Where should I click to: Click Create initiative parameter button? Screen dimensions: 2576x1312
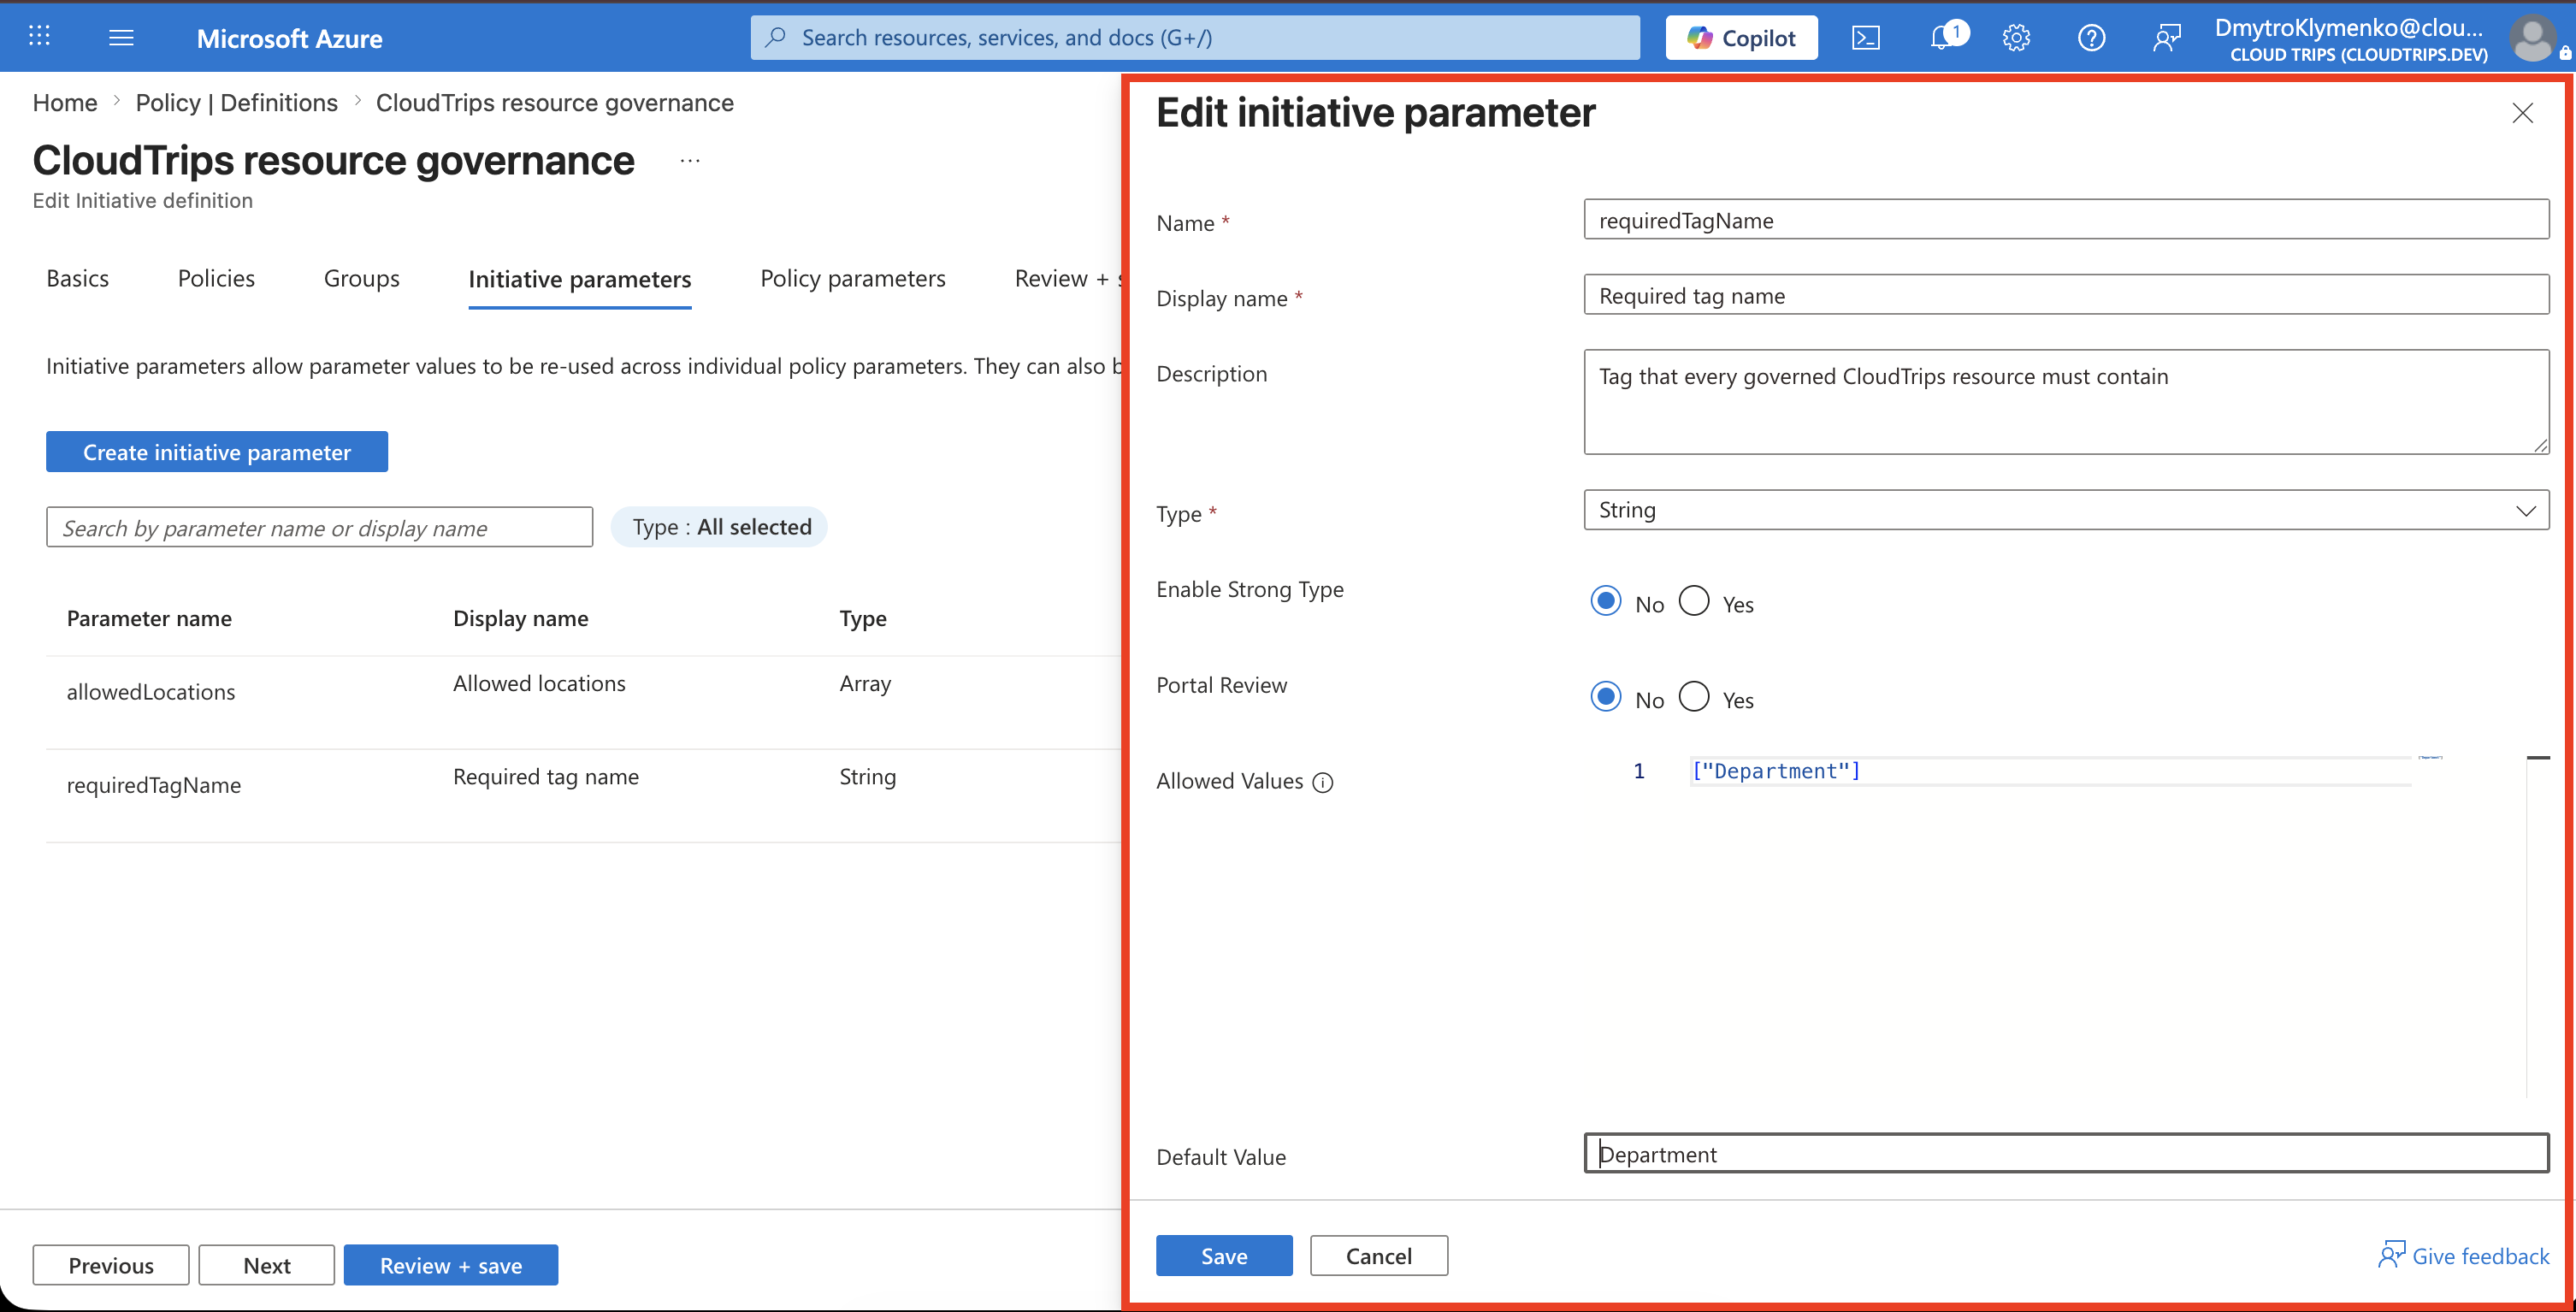(217, 452)
